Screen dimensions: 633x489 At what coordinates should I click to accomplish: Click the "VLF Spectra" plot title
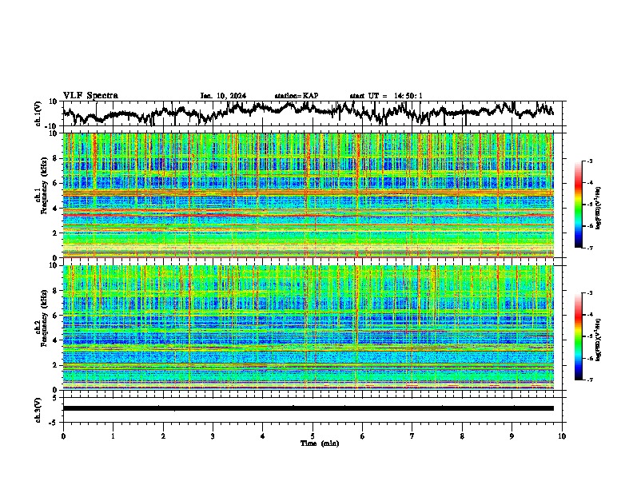tap(90, 96)
